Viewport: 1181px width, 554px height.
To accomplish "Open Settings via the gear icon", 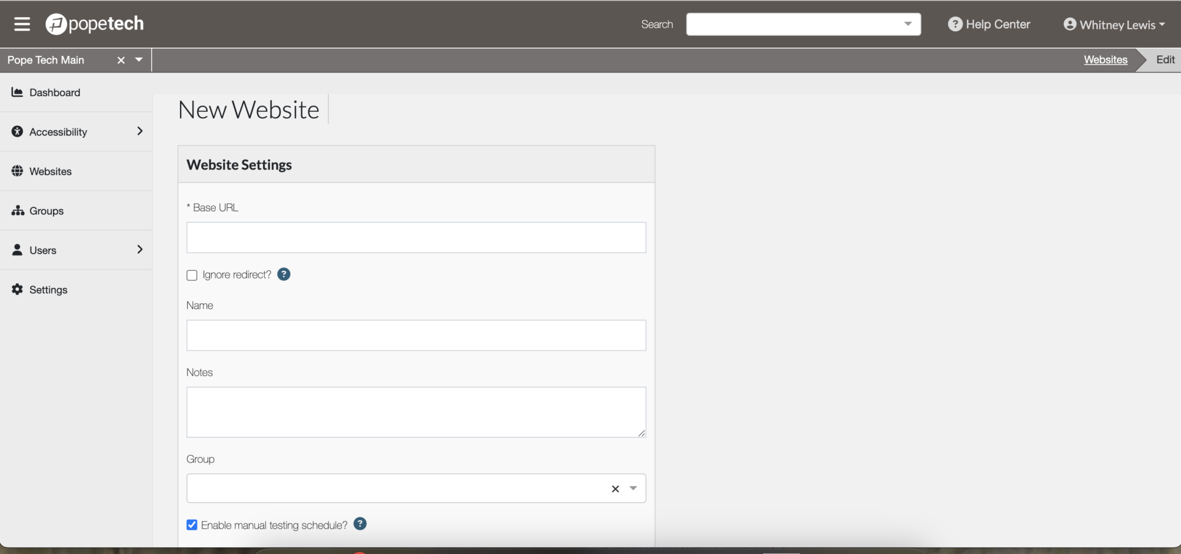I will (17, 289).
